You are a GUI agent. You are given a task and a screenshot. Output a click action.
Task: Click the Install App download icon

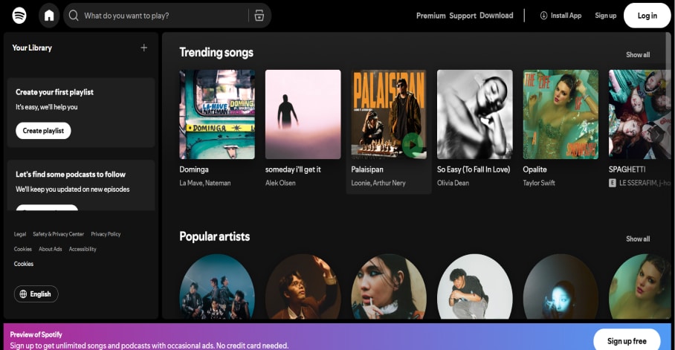click(543, 16)
